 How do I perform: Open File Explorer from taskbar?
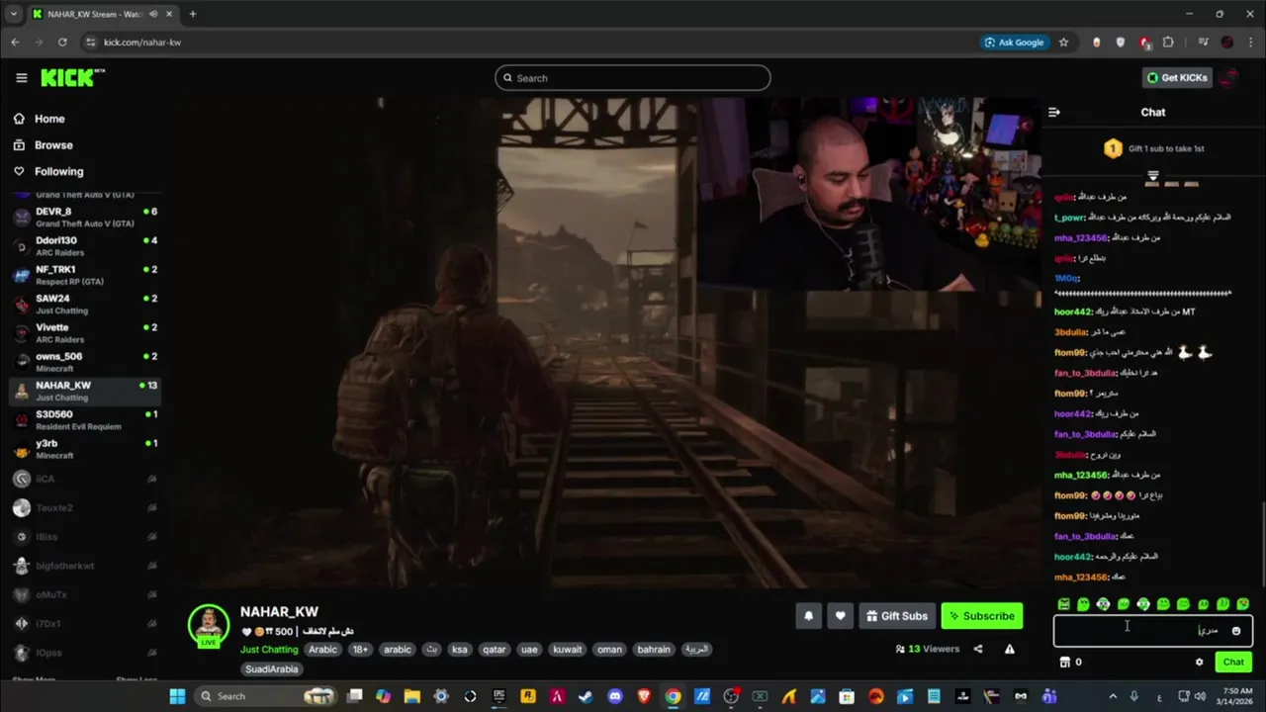[412, 696]
